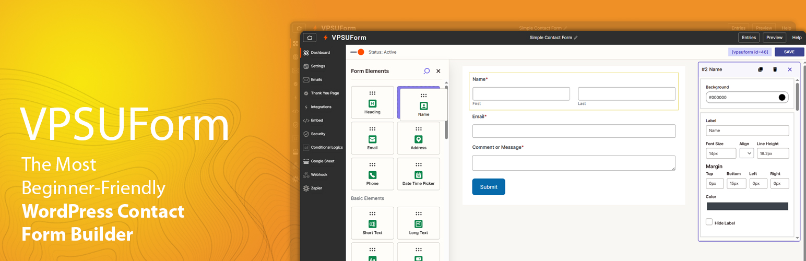Open the Help link
Viewport: 806px width, 261px height.
tap(797, 38)
